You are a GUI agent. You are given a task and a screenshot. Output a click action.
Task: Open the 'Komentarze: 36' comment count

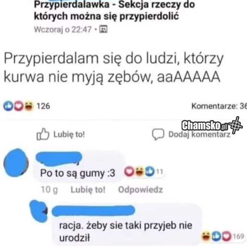point(219,106)
